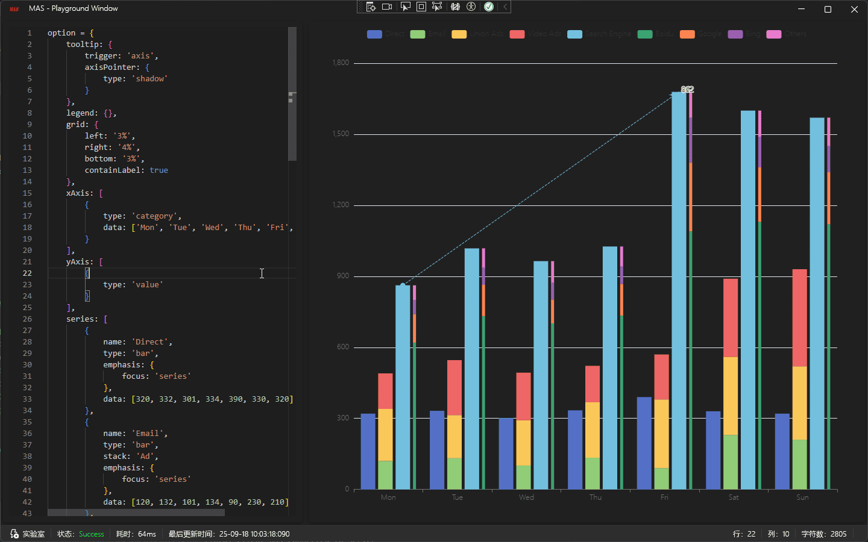Viewport: 868px width, 542px height.
Task: Click the '1,800' y-axis label
Action: [x=341, y=63]
